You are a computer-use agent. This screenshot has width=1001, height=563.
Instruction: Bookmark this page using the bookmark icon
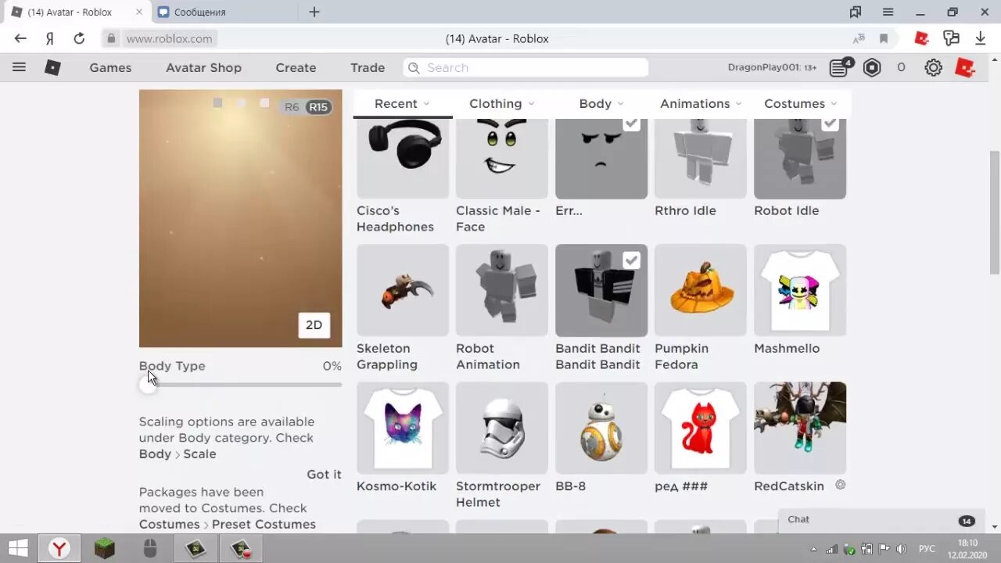(884, 38)
